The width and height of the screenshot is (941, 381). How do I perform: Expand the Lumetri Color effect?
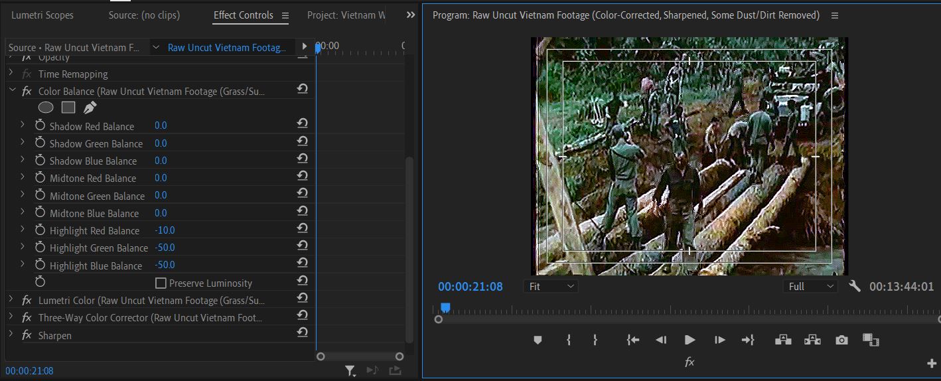[11, 299]
